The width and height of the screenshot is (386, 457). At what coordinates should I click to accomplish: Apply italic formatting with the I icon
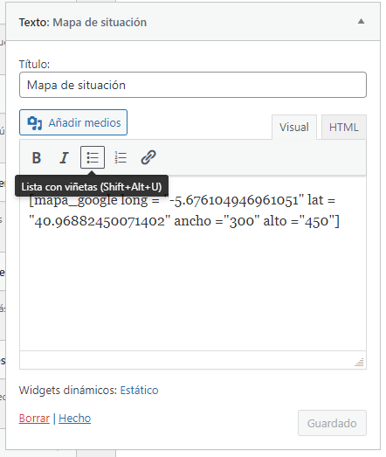pyautogui.click(x=64, y=157)
